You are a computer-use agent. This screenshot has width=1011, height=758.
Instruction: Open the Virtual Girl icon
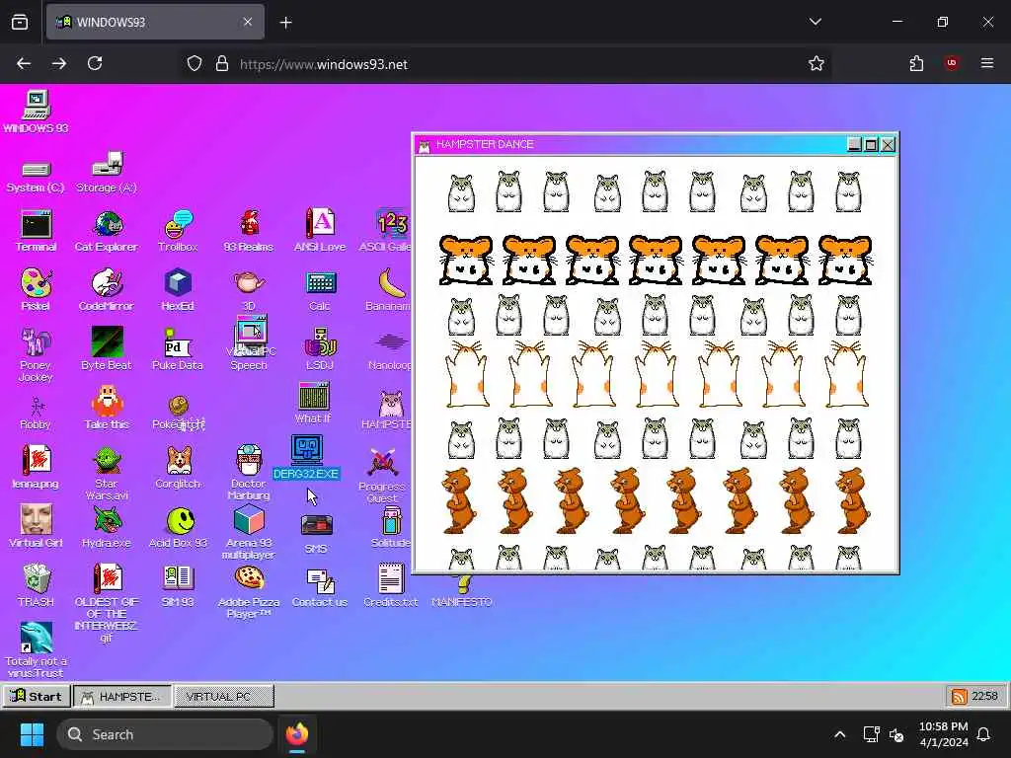36,527
